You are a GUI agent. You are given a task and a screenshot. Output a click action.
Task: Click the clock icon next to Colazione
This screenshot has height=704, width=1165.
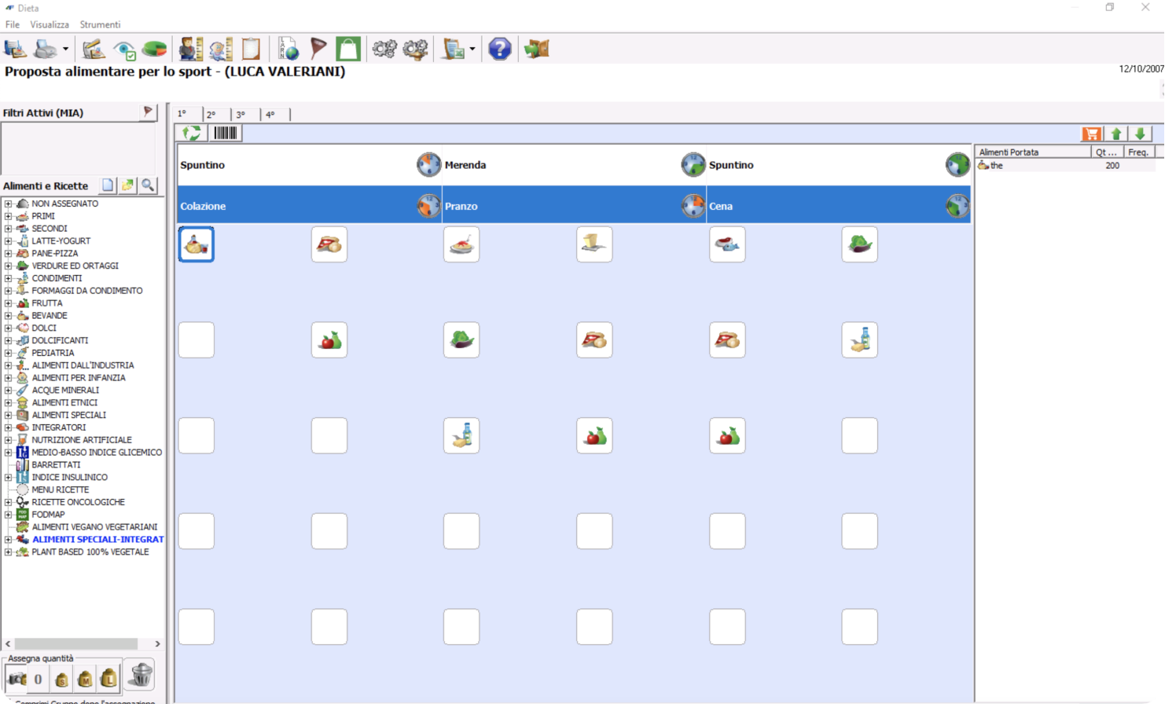pyautogui.click(x=428, y=206)
